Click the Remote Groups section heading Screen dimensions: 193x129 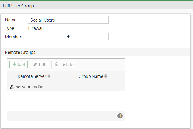(20, 52)
